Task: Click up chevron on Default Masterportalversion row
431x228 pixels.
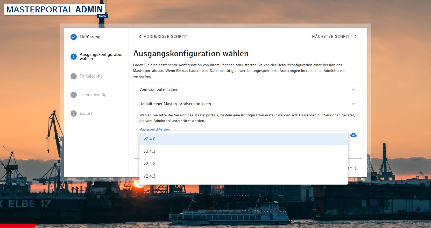Action: click(x=353, y=104)
